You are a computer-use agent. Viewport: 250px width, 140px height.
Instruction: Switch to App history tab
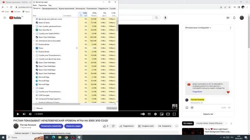[x=66, y=9]
